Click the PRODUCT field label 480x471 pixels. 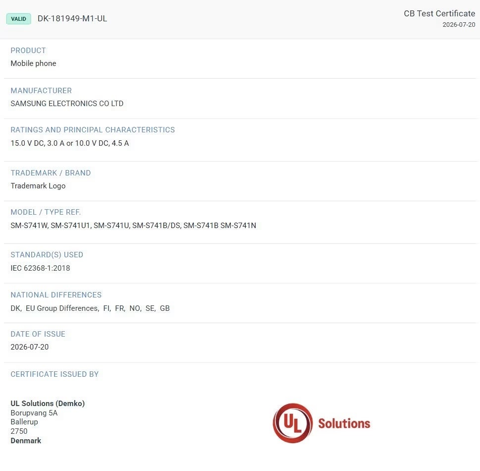click(28, 50)
